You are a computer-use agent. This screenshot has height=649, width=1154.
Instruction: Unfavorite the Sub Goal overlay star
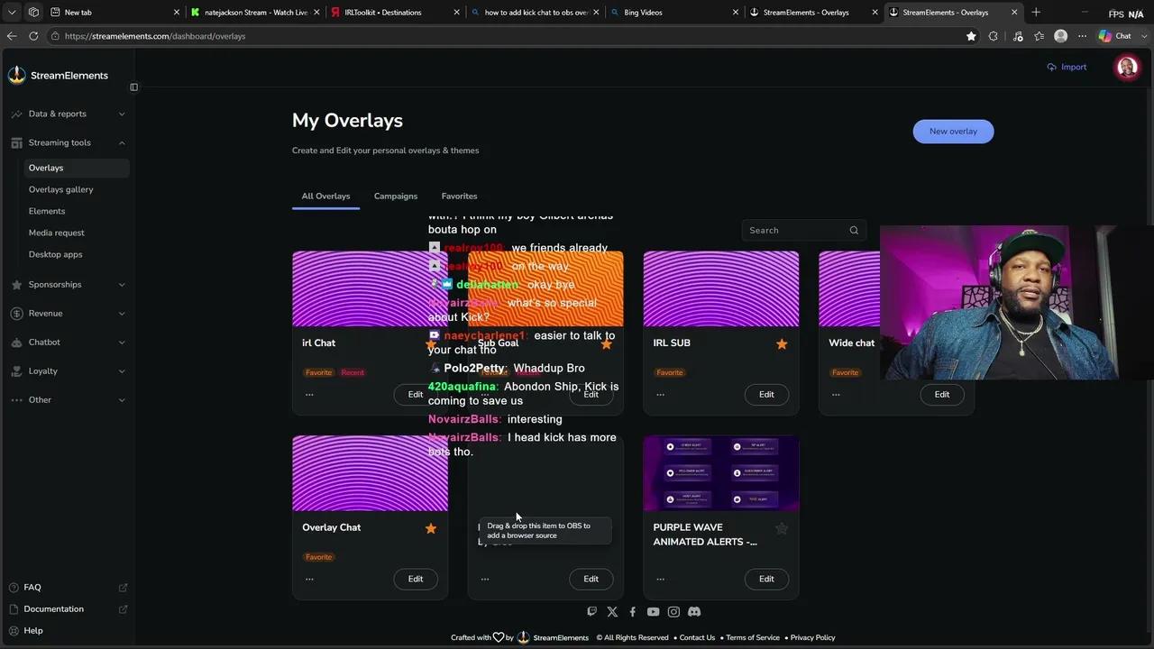point(606,344)
